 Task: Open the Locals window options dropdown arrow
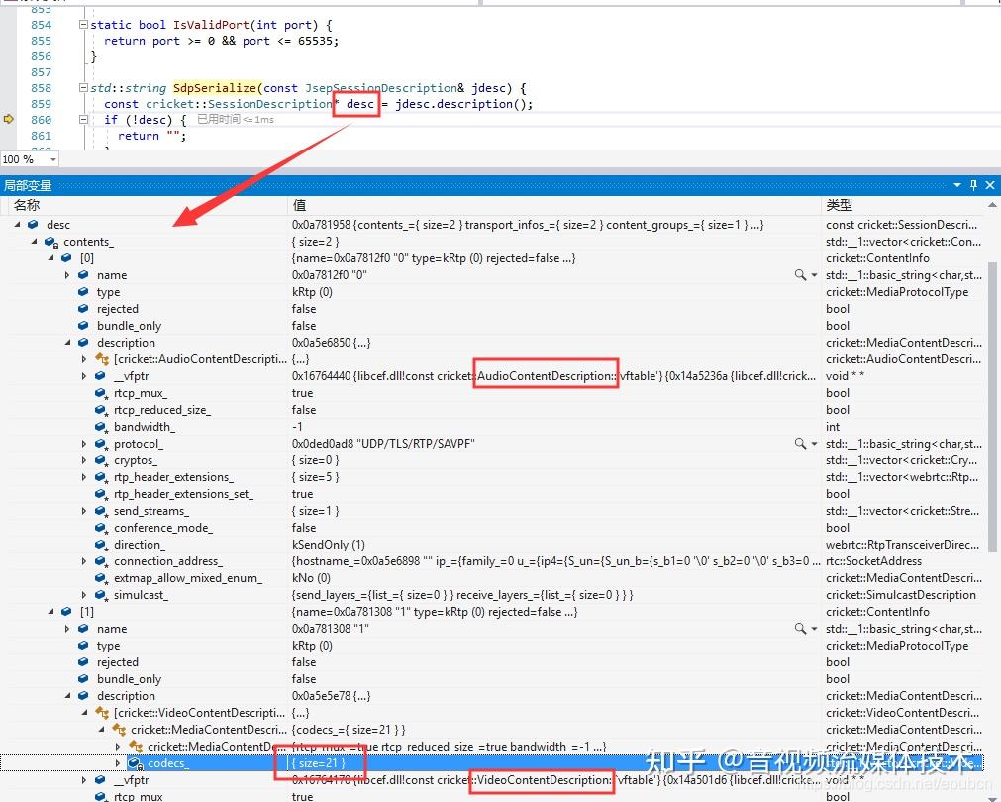tap(957, 185)
